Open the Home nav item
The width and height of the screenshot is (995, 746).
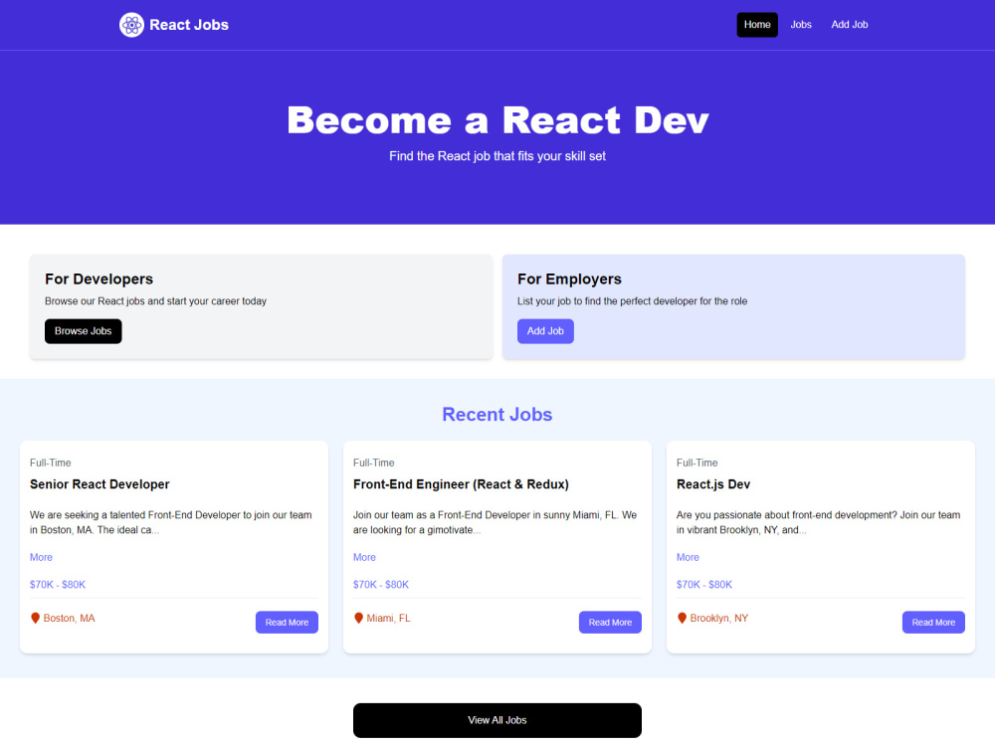tap(757, 25)
